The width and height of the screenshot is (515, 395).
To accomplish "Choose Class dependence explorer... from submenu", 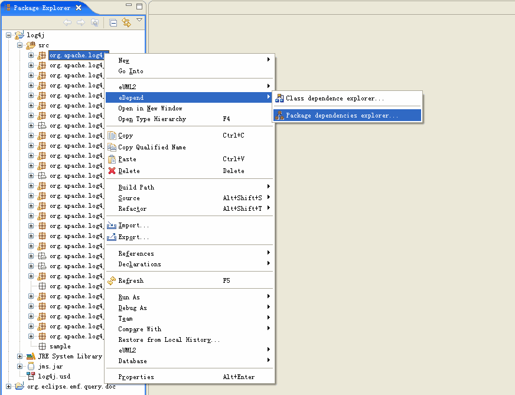I will coord(347,98).
